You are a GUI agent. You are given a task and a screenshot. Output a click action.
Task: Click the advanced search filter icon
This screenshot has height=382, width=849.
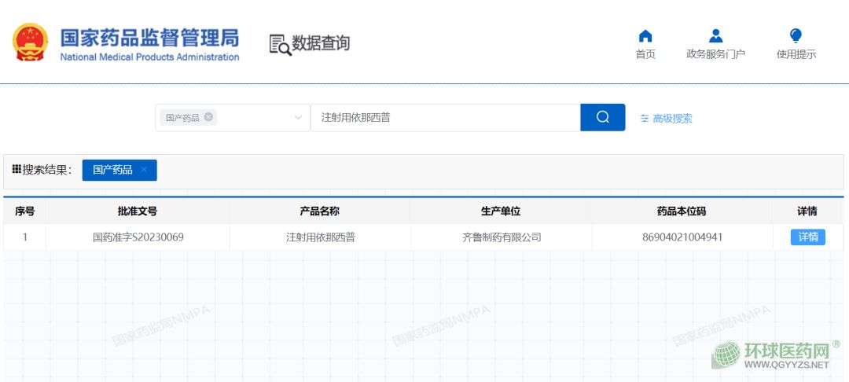(645, 119)
